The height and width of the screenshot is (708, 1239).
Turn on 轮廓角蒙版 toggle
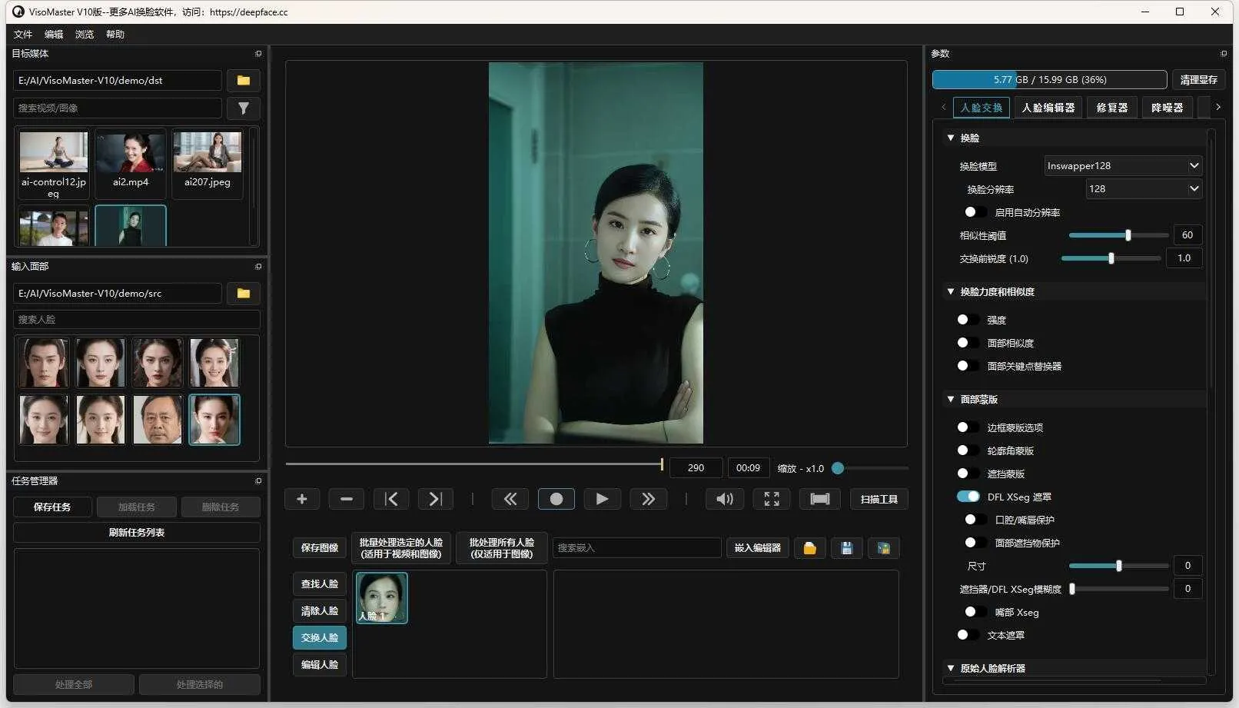pos(968,450)
